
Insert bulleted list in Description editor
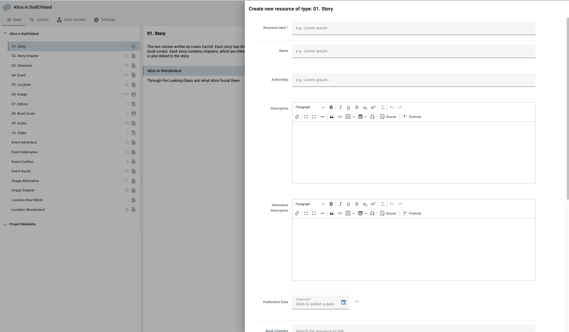click(x=306, y=117)
